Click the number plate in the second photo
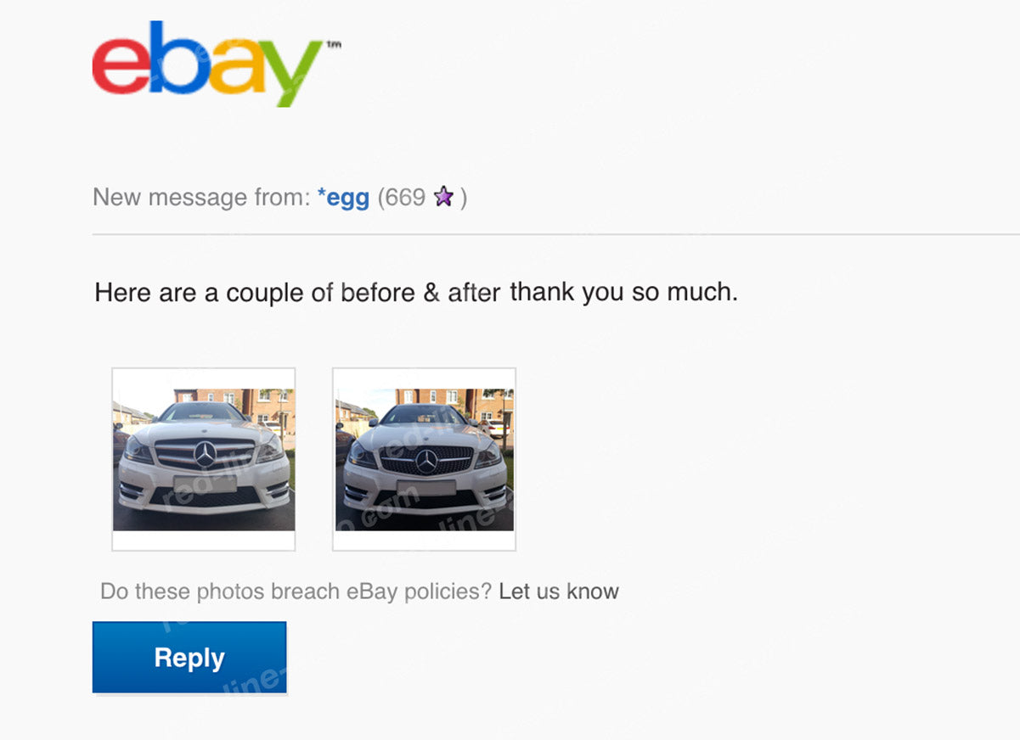The height and width of the screenshot is (740, 1020). coord(425,488)
